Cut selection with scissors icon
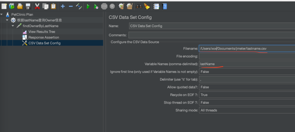Screen dimensions: 295x132 [x=37, y=7]
